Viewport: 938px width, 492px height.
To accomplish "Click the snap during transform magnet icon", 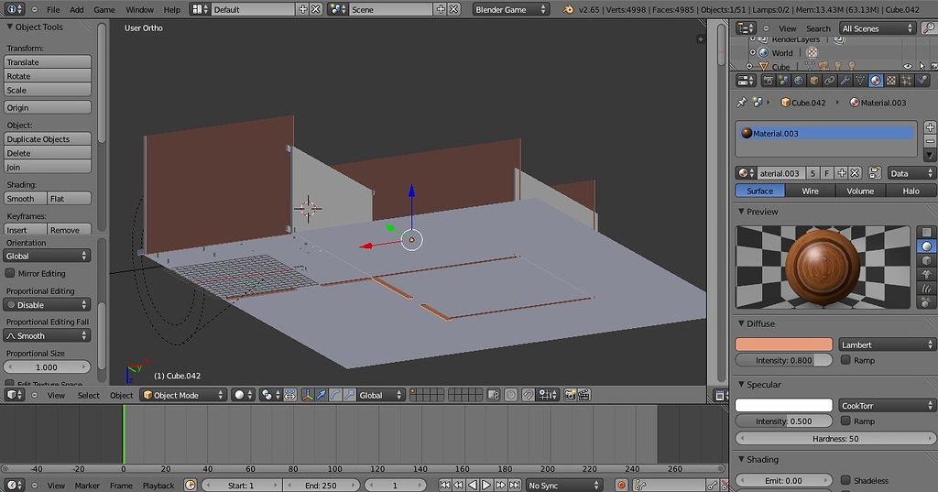I will pos(528,395).
